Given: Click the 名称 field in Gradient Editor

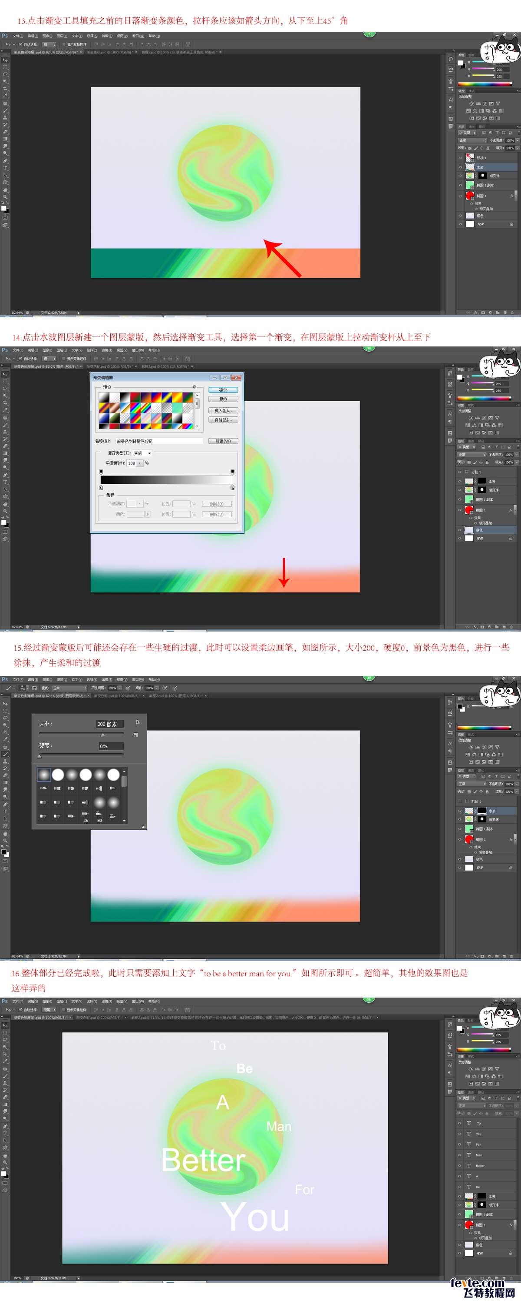Looking at the screenshot, I should point(159,441).
